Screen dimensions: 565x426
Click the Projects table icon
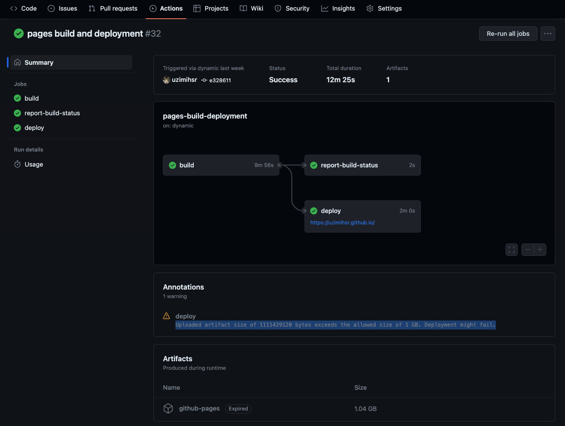pos(197,9)
